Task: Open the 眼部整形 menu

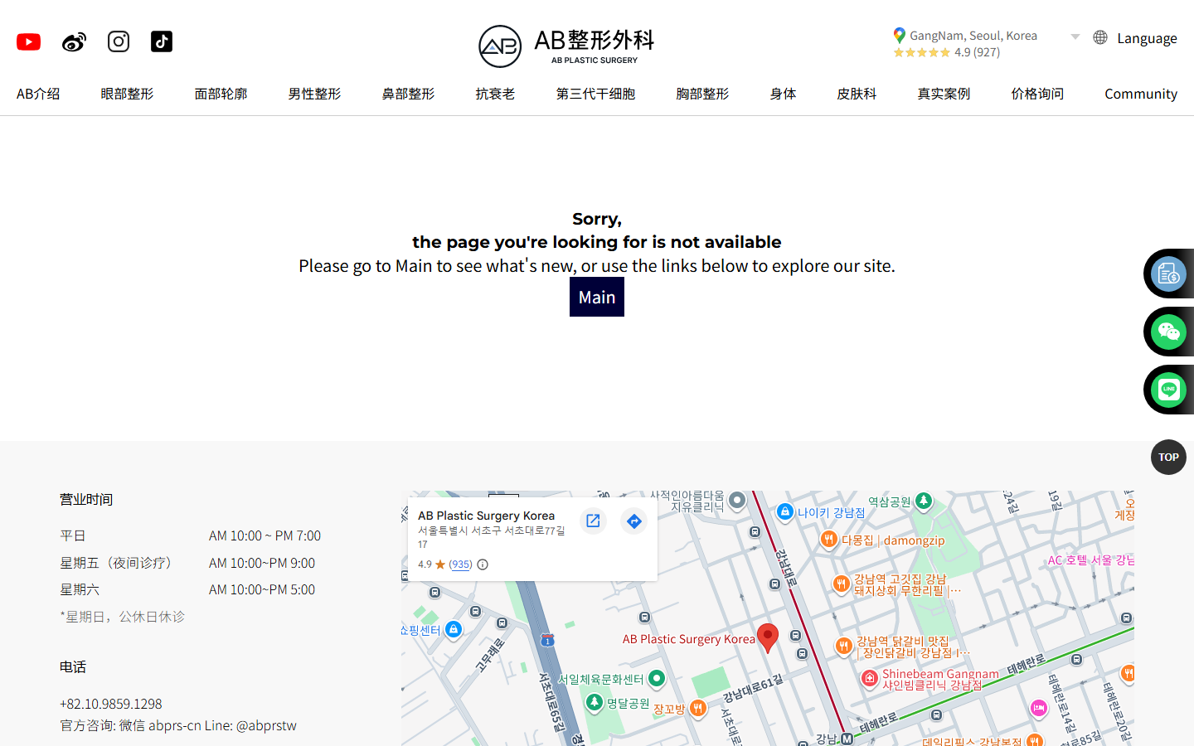Action: pos(127,94)
